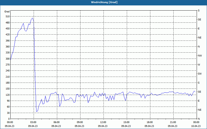Click compass label E on the 90 gridline
This screenshot has width=207, height=129.
pos(199,101)
